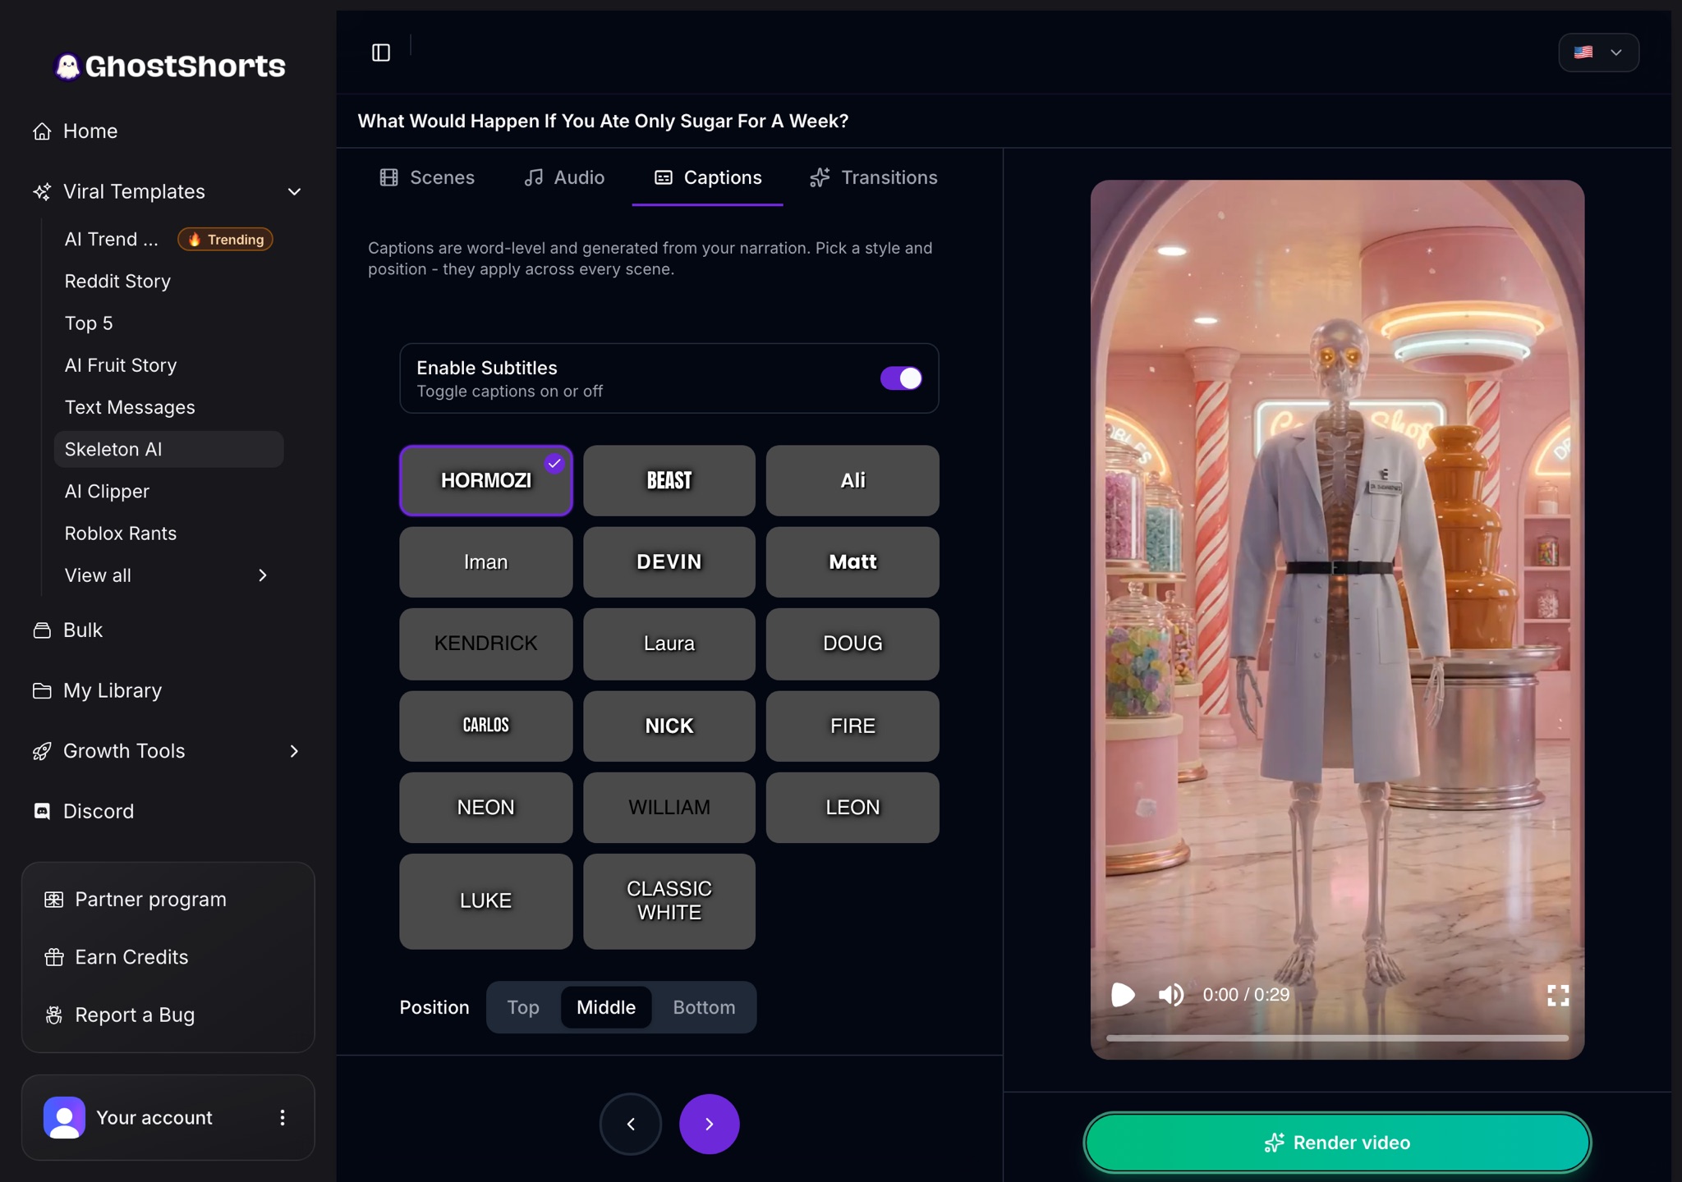Screen dimensions: 1682x1182
Task: Switch to the Audio tab
Action: pos(564,177)
